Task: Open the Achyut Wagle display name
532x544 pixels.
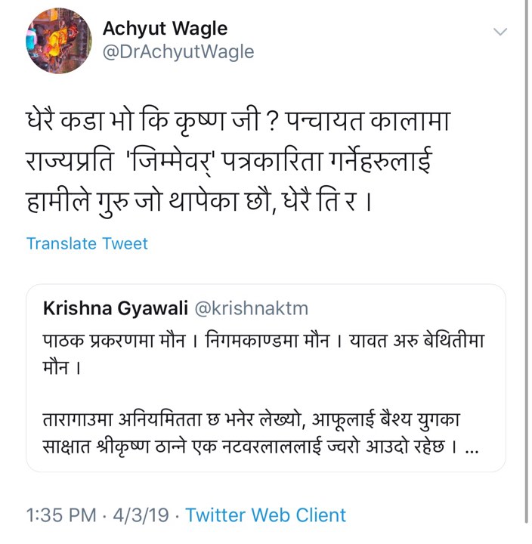Action: tap(165, 29)
